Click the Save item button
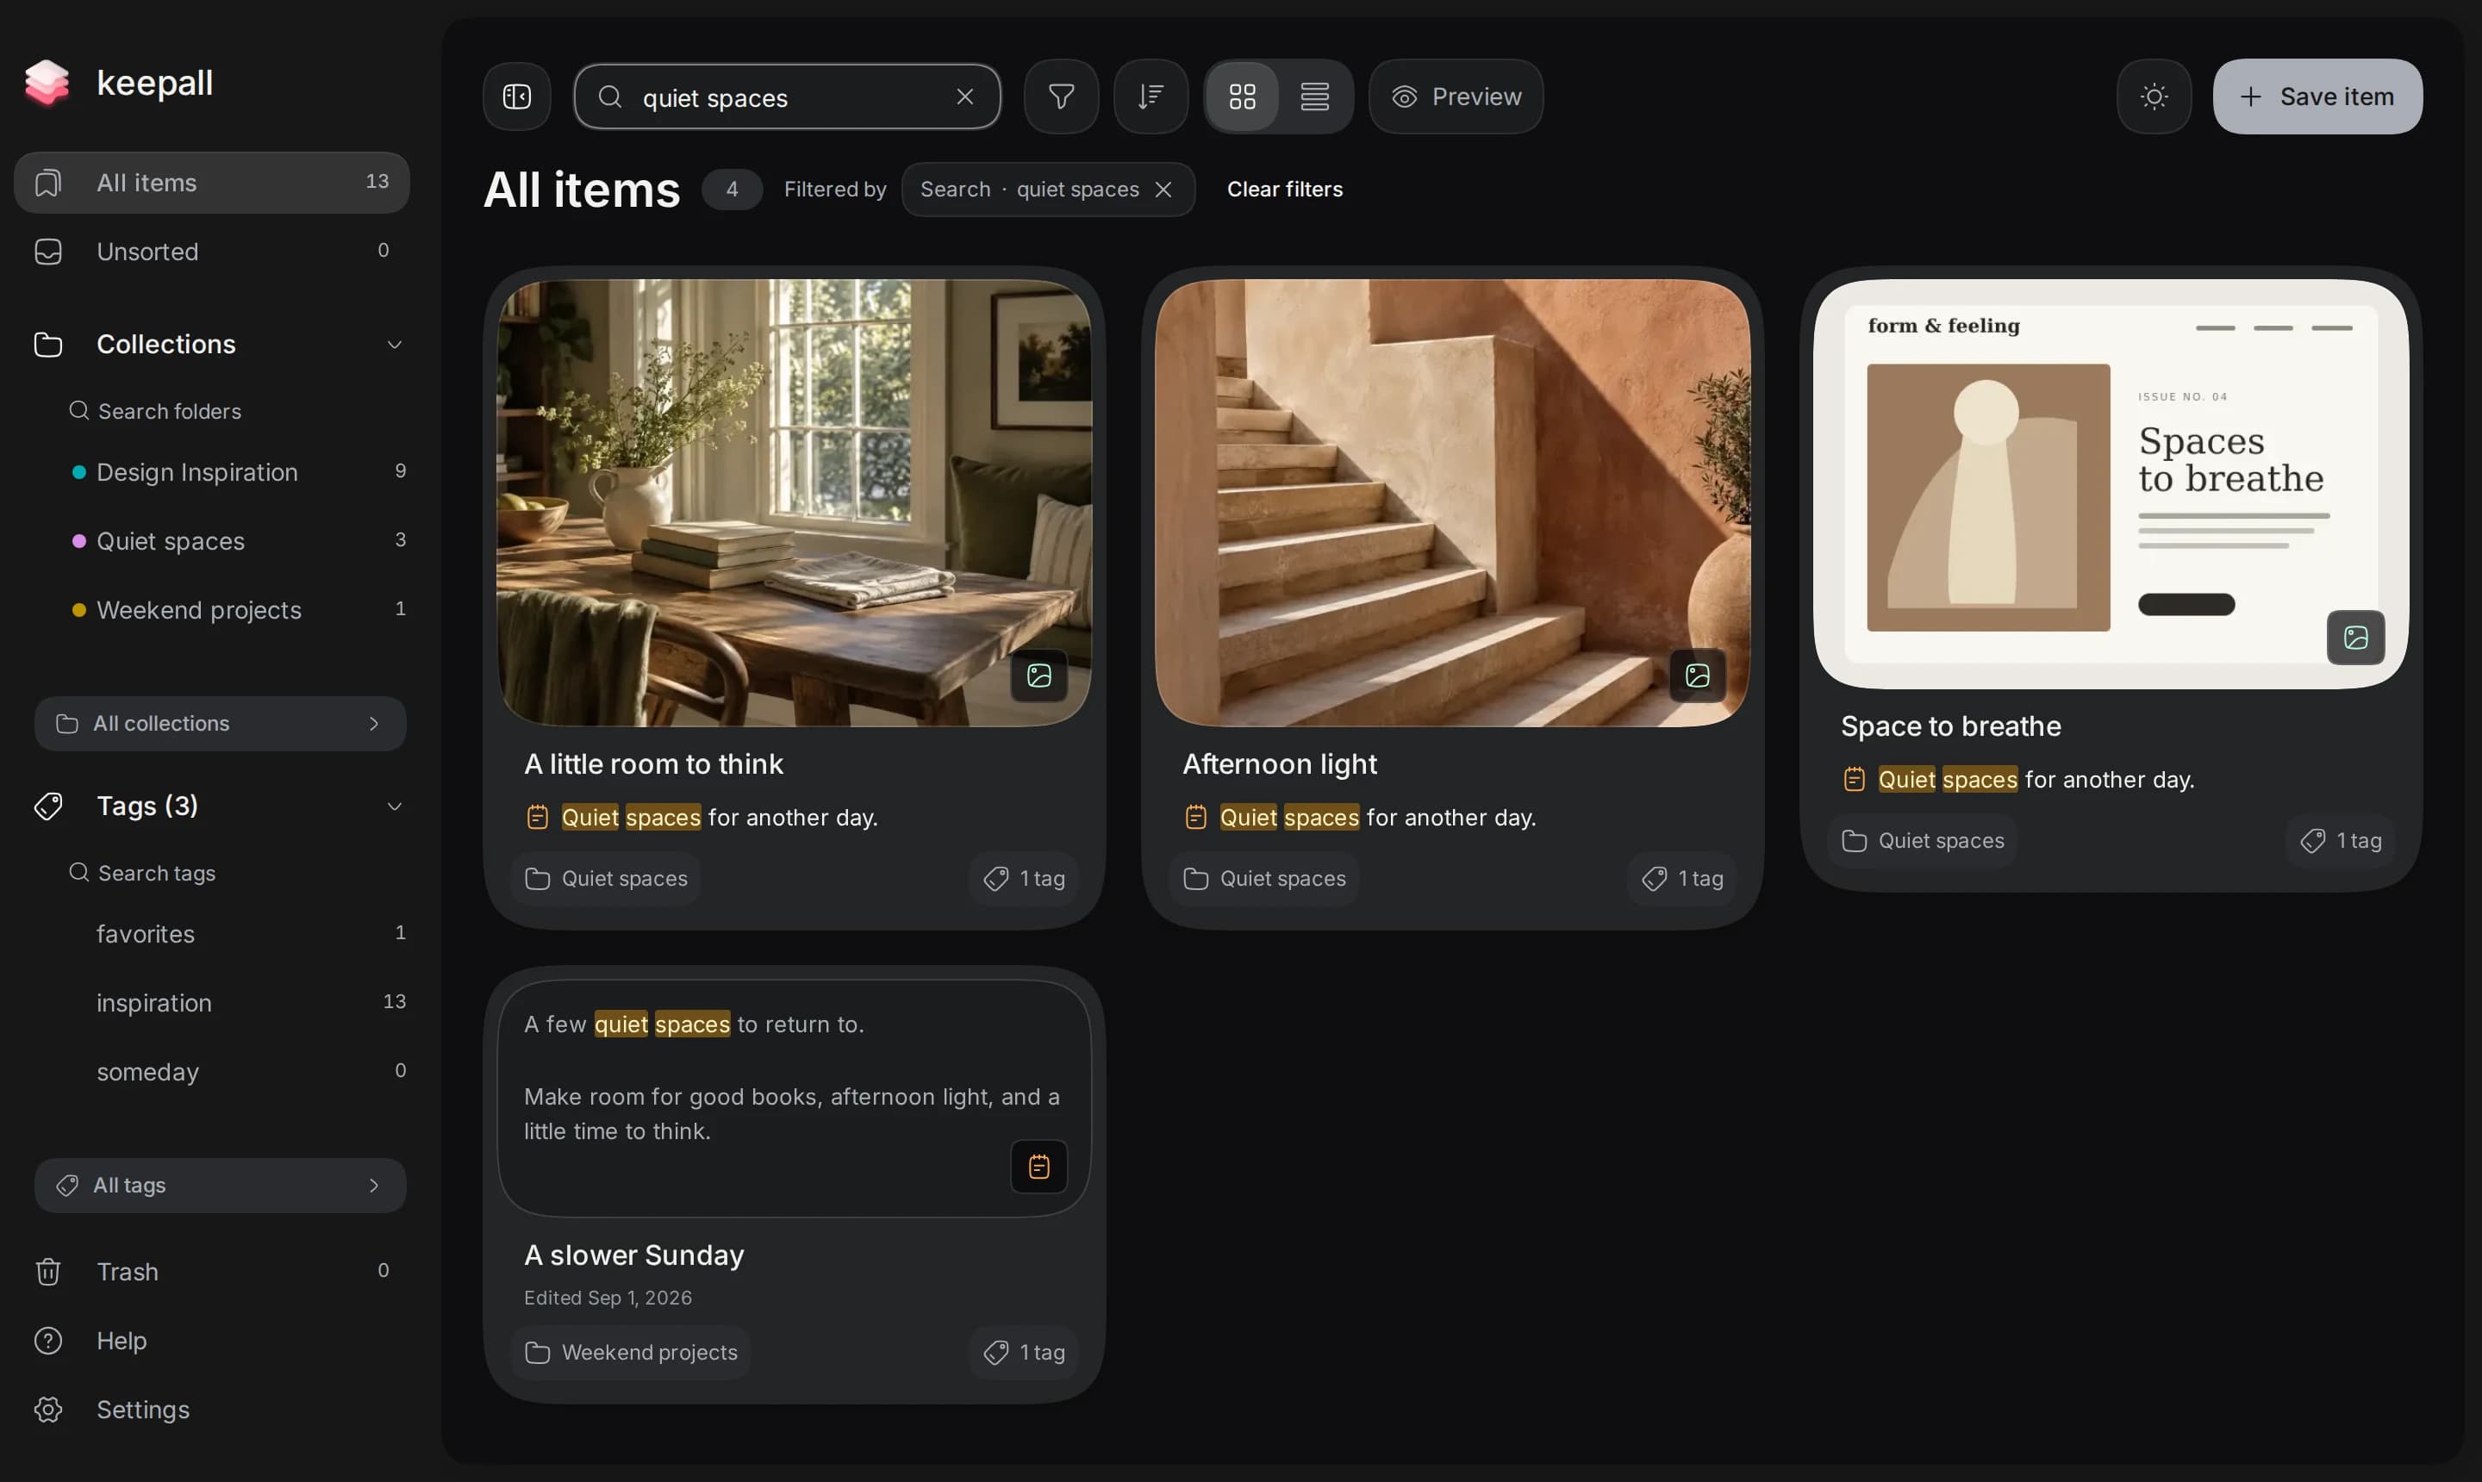 click(2317, 97)
